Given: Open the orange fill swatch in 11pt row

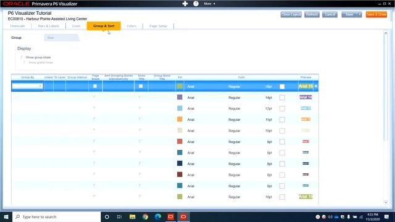Looking at the screenshot, I should click(x=180, y=119).
